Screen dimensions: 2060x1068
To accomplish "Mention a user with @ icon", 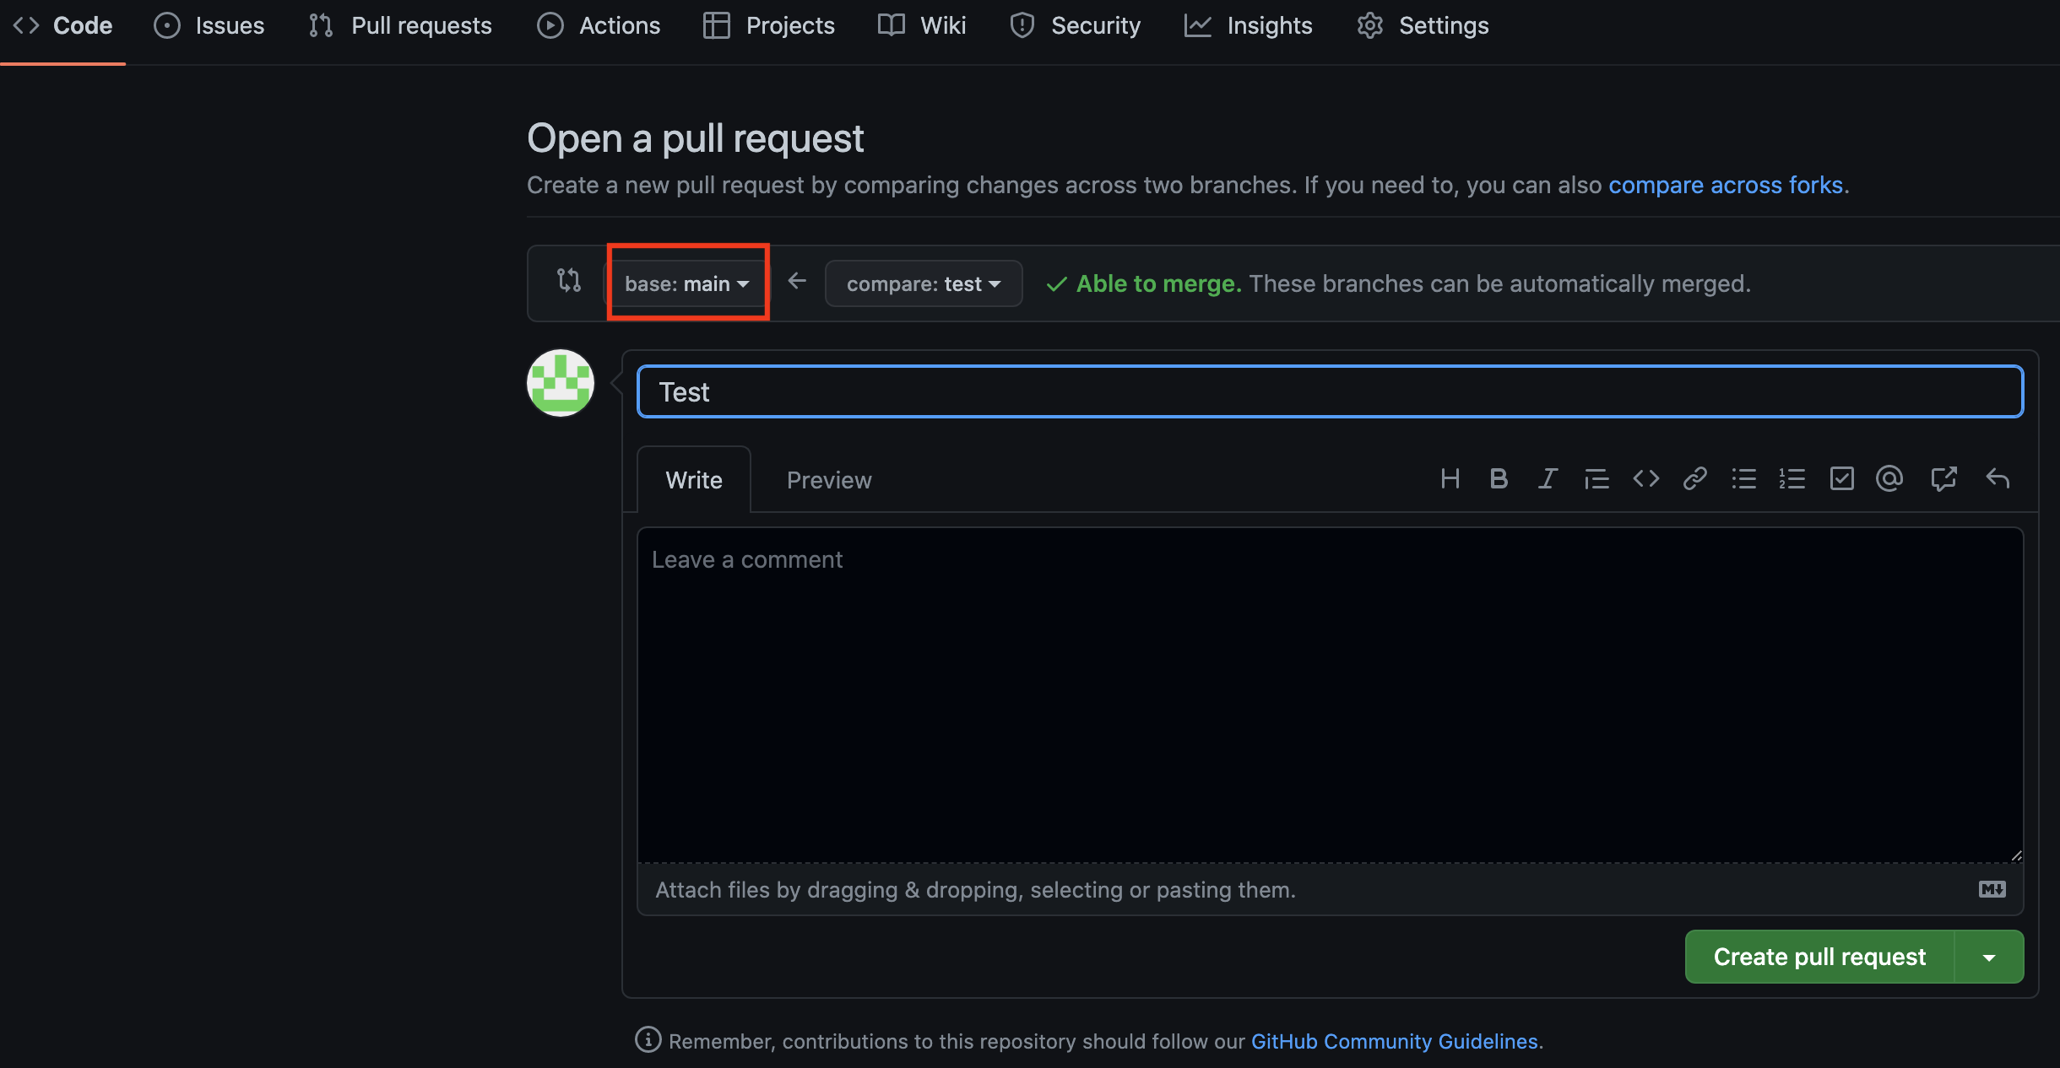I will tap(1889, 479).
